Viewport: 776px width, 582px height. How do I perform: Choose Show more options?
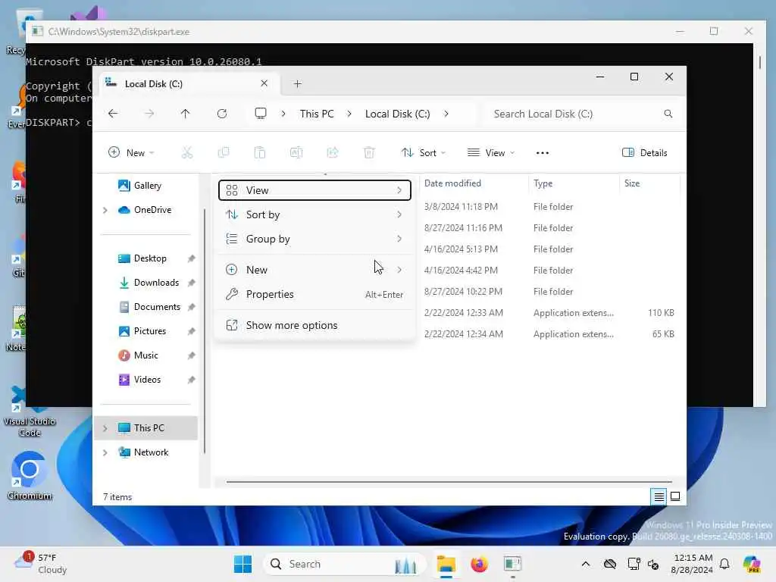[x=314, y=326]
